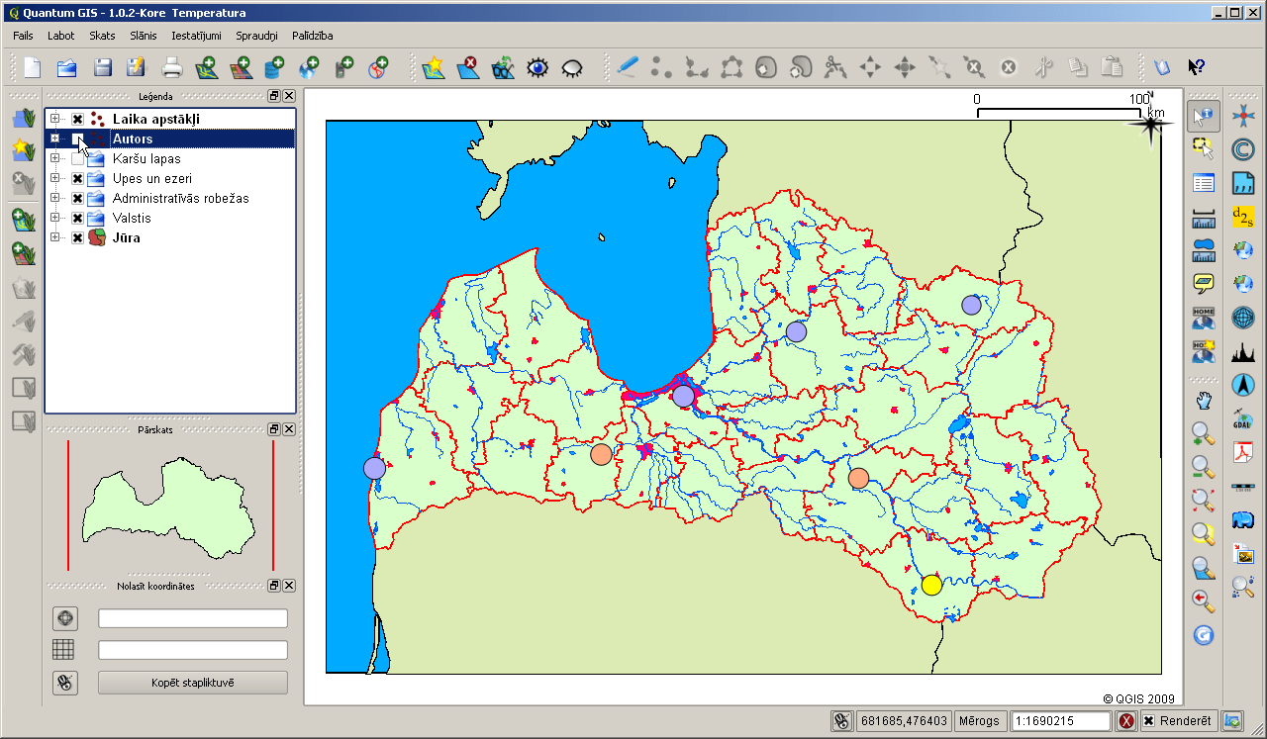The width and height of the screenshot is (1267, 739).
Task: Select the Autors layer name
Action: 133,139
